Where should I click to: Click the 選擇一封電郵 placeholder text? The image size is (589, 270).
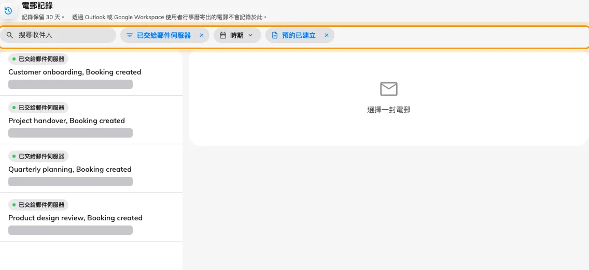[389, 110]
